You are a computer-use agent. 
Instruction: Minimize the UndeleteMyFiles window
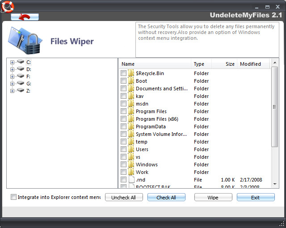tap(257, 7)
